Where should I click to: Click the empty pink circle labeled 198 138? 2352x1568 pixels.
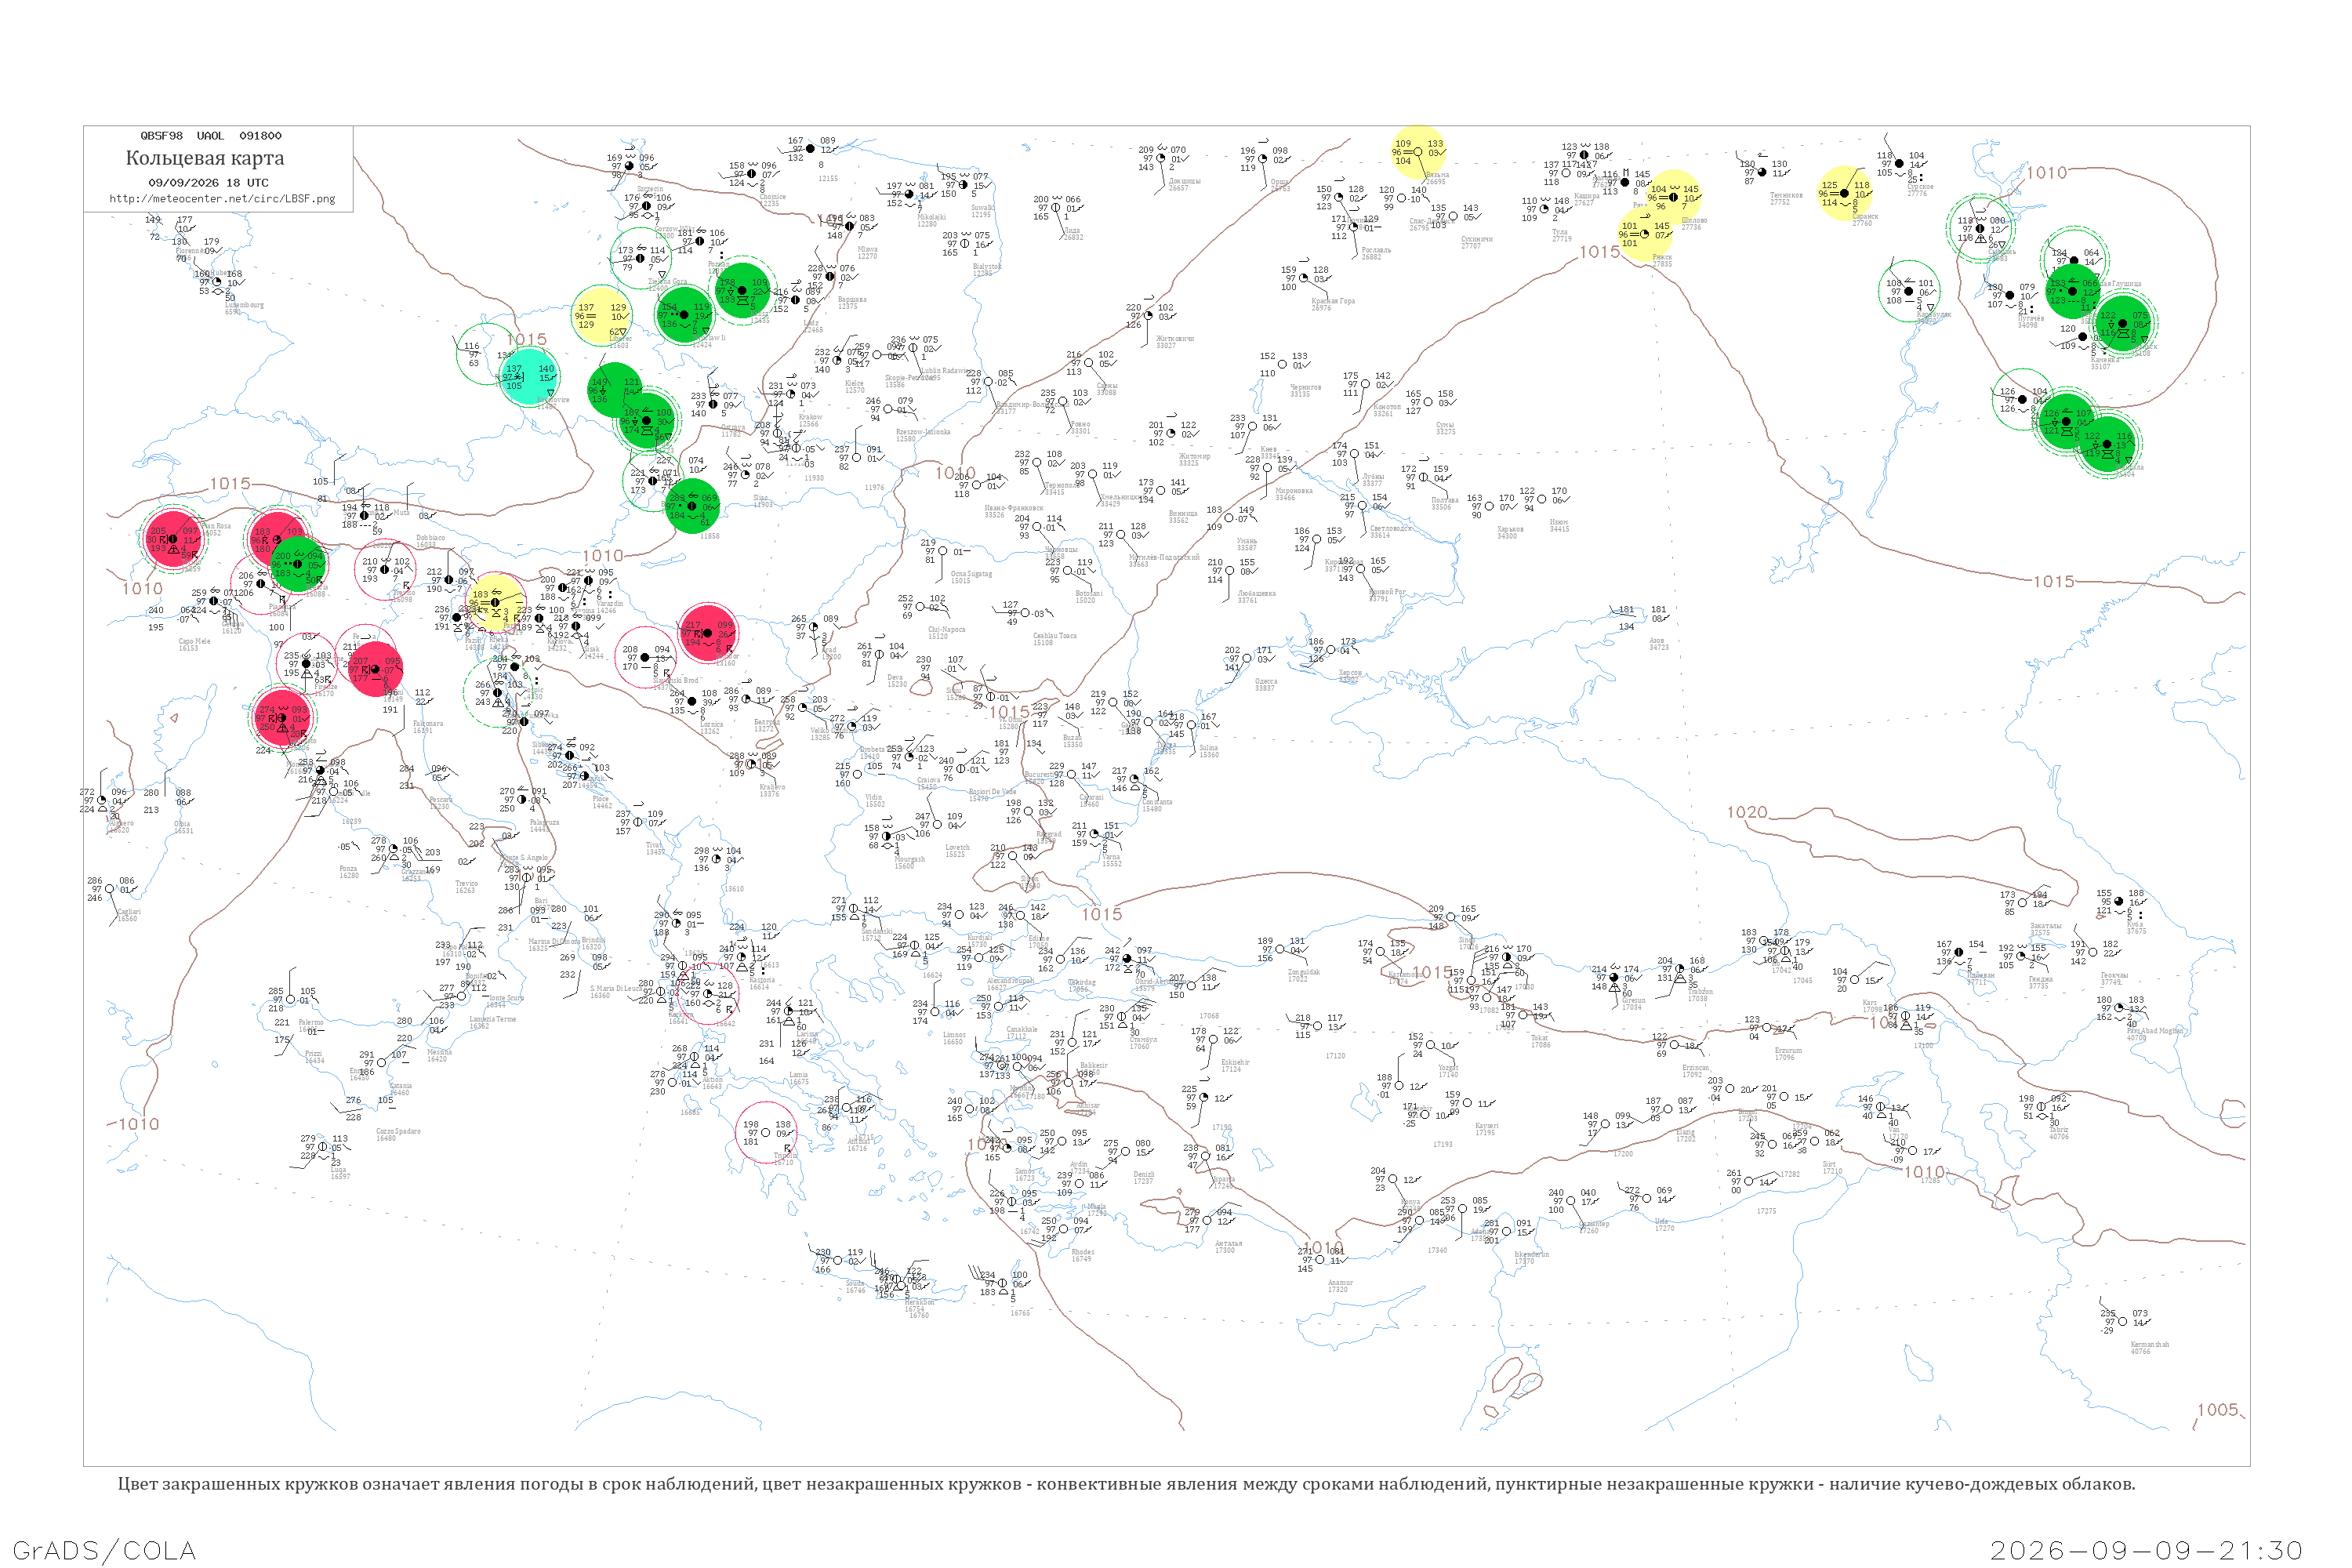(766, 1132)
